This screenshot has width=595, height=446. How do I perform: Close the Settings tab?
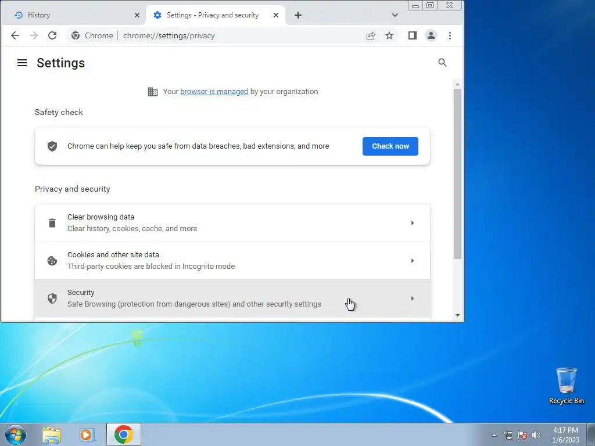pyautogui.click(x=276, y=15)
